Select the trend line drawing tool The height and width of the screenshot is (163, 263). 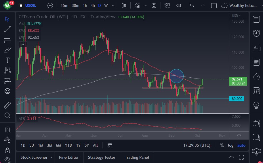(x=7, y=29)
